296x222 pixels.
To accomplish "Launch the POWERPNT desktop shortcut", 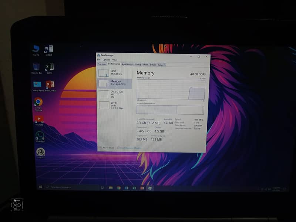I will (x=50, y=87).
